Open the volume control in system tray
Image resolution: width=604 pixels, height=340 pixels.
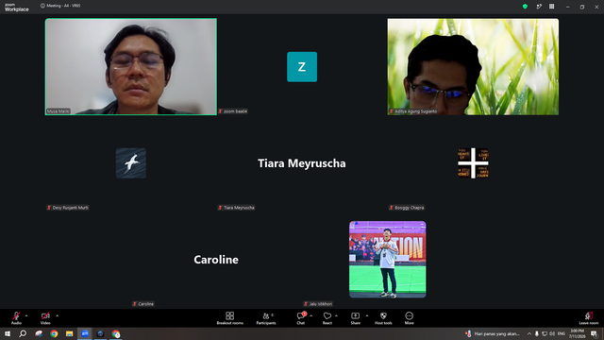pos(552,333)
